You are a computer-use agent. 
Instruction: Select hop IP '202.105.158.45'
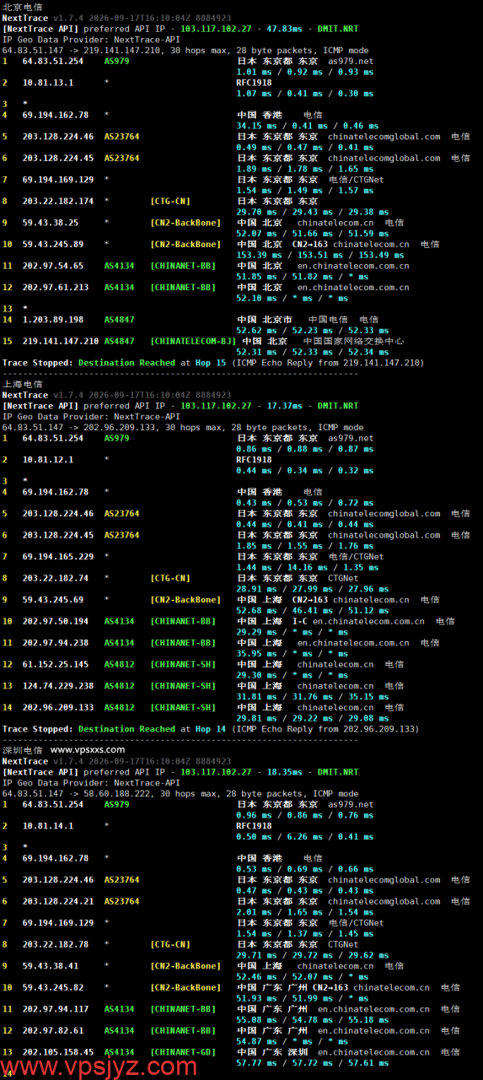point(58,1052)
